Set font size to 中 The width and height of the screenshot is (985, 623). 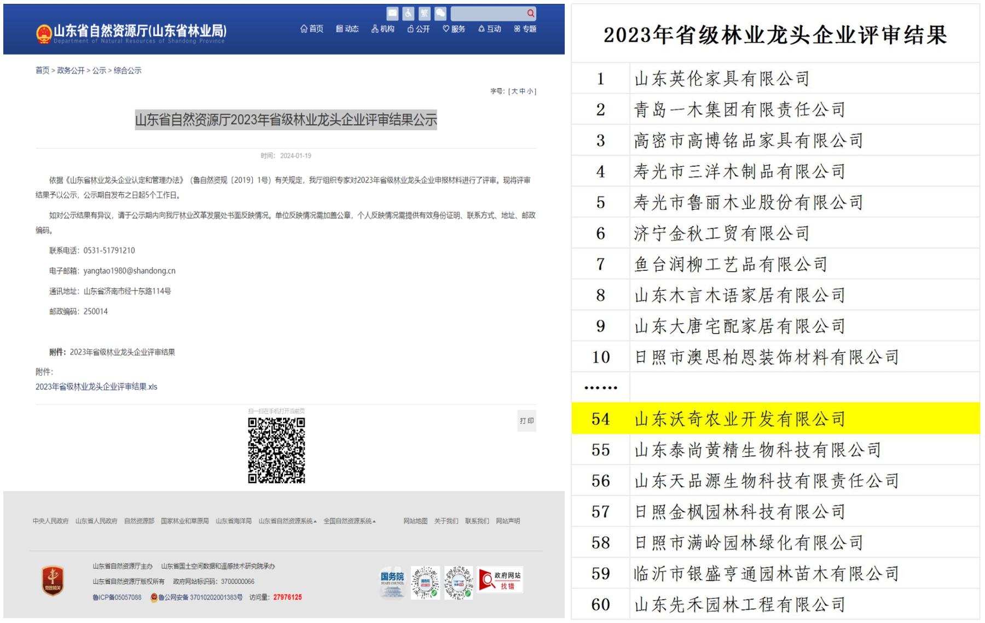522,91
